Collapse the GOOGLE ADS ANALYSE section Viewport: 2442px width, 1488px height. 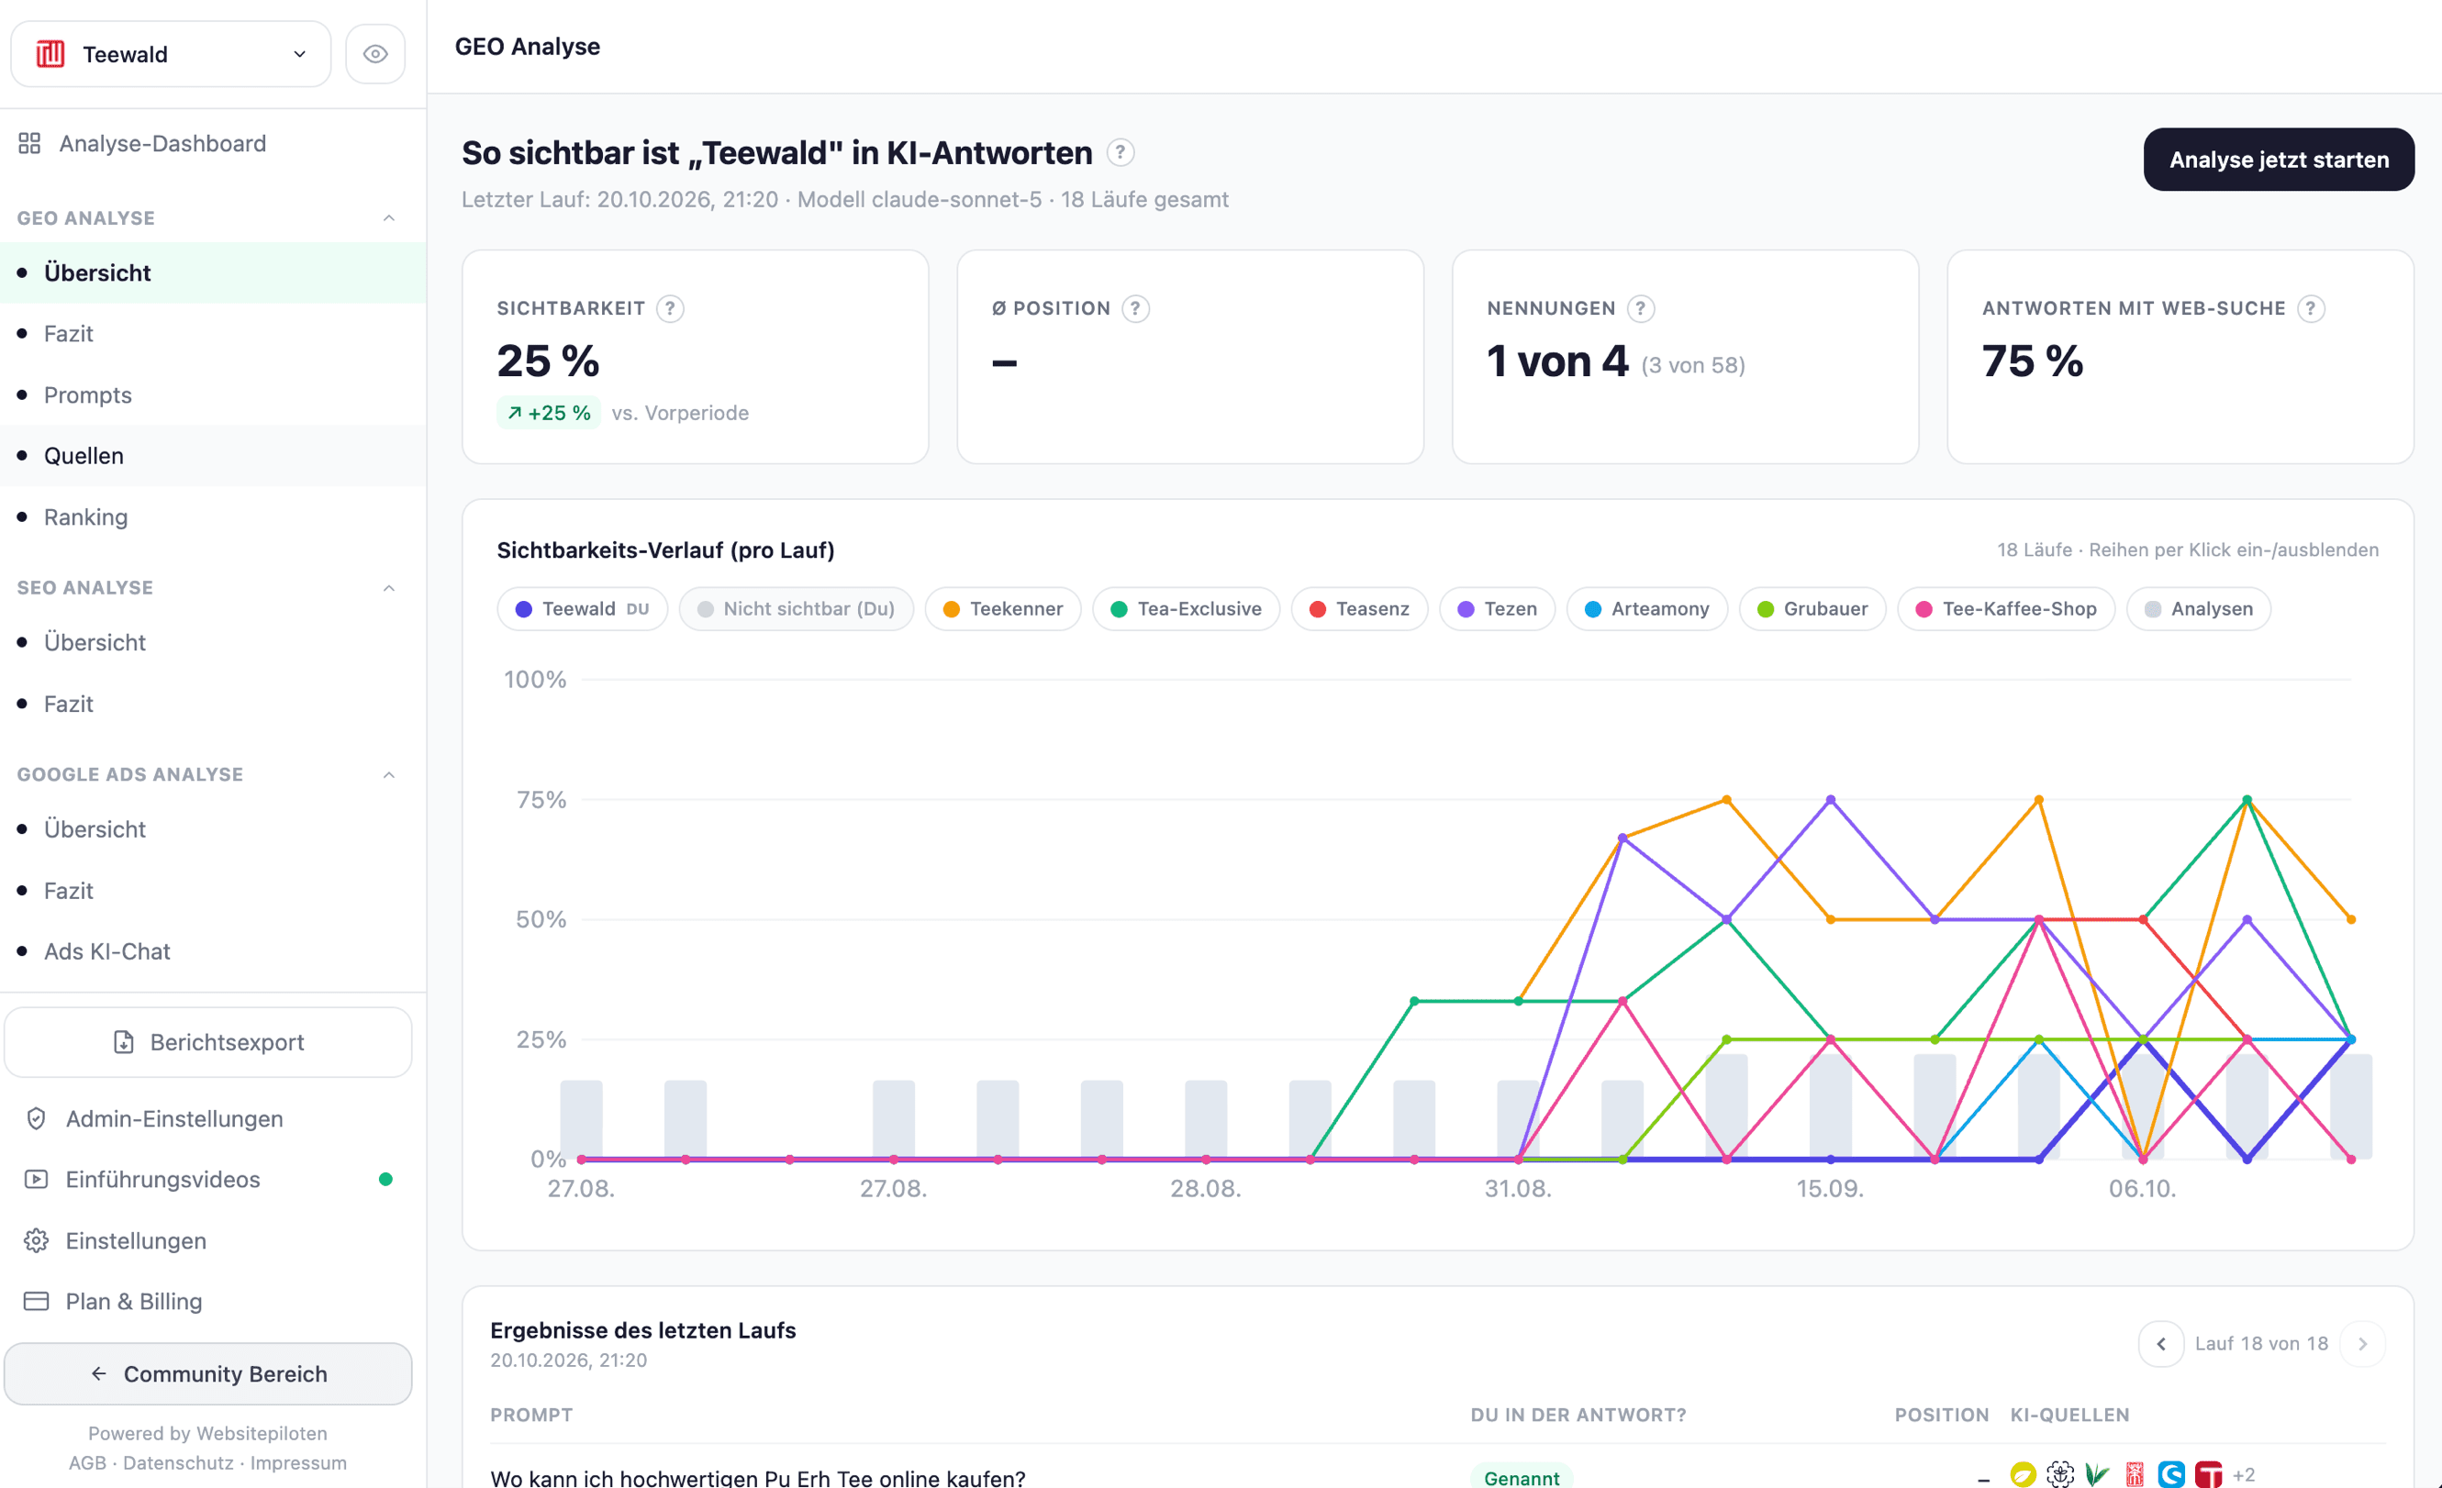pos(388,774)
